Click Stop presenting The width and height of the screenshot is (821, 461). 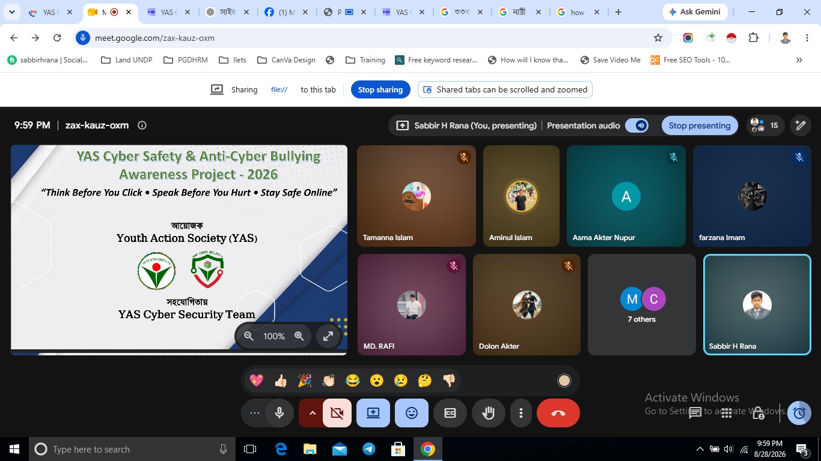pyautogui.click(x=700, y=125)
